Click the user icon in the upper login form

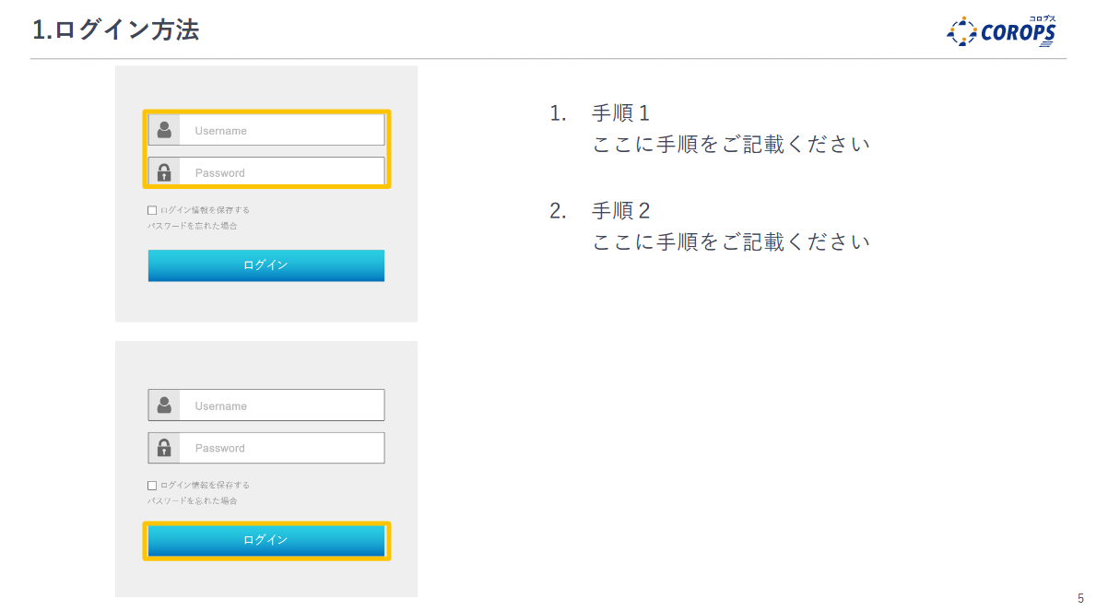pos(164,130)
